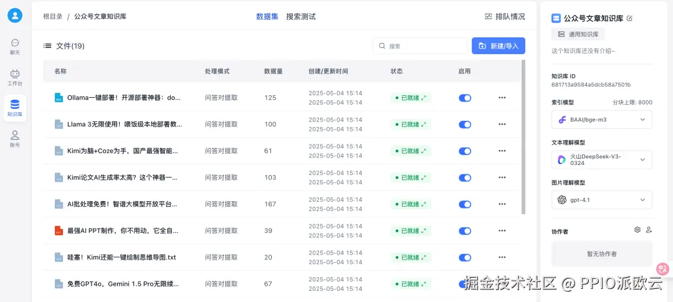Open the 账号 account section
The width and height of the screenshot is (673, 302).
(x=15, y=139)
